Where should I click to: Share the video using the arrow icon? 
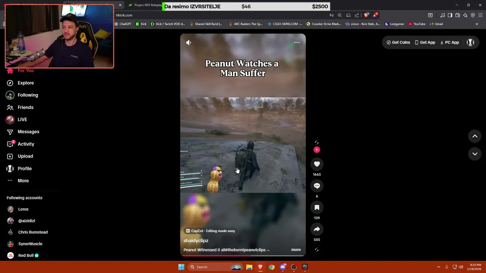pyautogui.click(x=317, y=229)
